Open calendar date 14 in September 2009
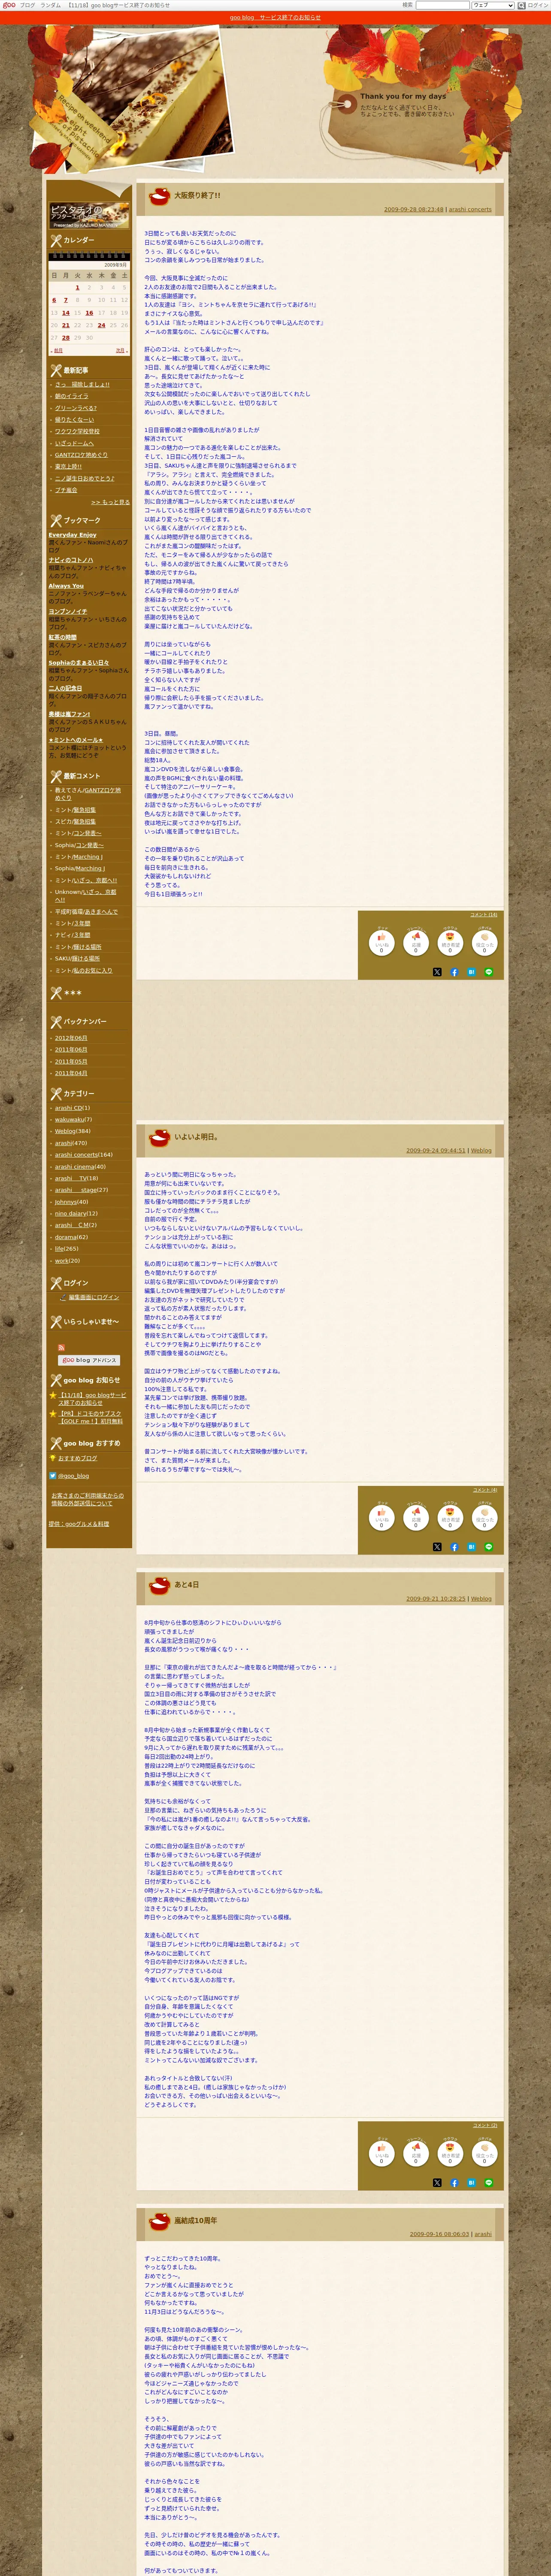 coord(66,313)
